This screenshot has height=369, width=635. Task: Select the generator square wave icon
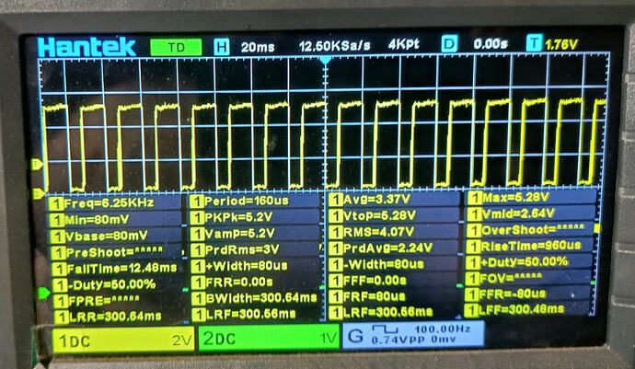coord(385,329)
